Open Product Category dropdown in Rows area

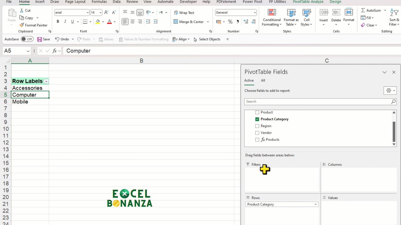315,204
